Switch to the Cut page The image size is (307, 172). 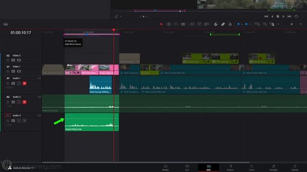coord(187,168)
